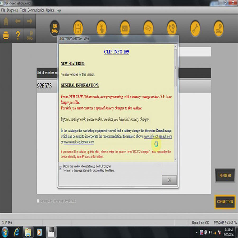The image size is (238, 238).
Task: Click the dialog scrollbar down arrow
Action: (x=176, y=159)
